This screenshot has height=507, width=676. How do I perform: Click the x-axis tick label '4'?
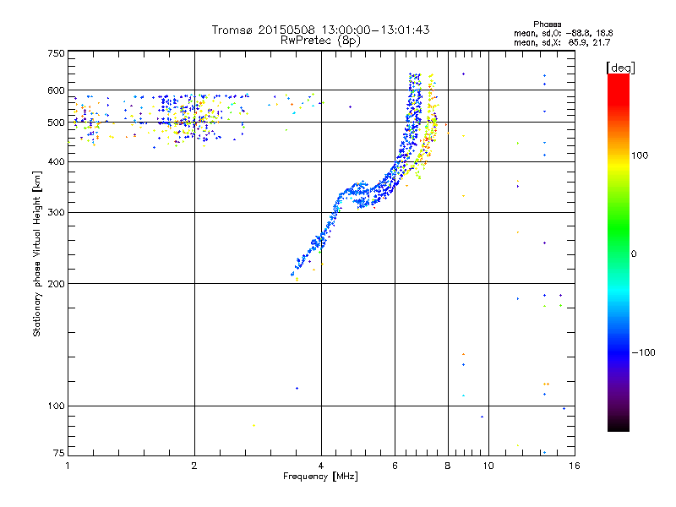pyautogui.click(x=321, y=466)
